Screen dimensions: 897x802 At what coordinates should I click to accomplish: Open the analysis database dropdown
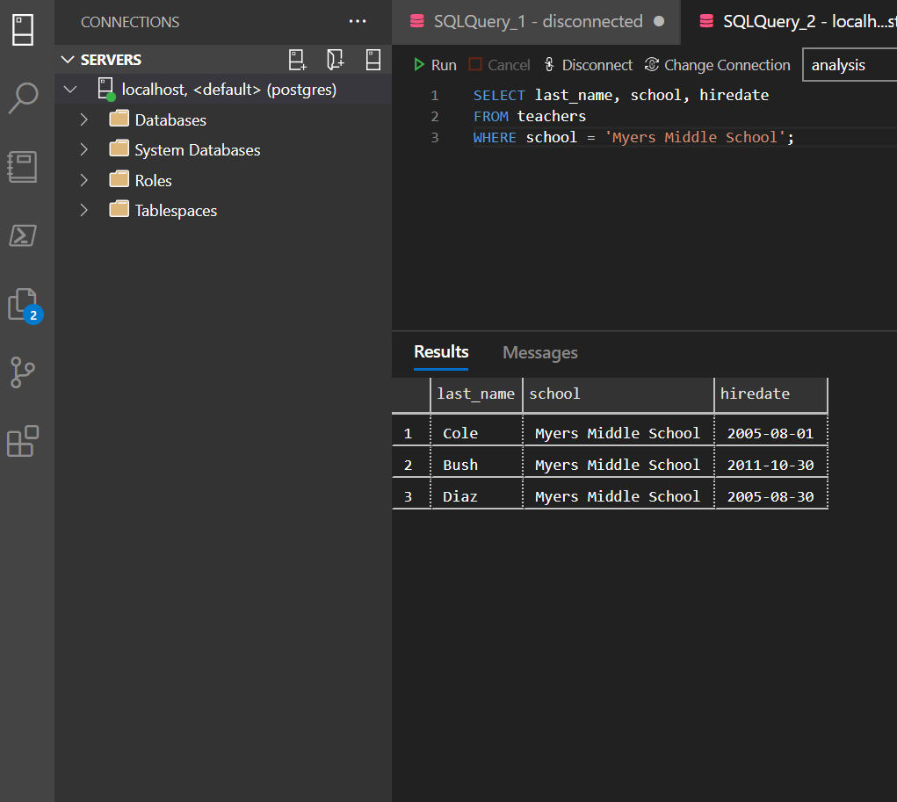click(x=849, y=65)
